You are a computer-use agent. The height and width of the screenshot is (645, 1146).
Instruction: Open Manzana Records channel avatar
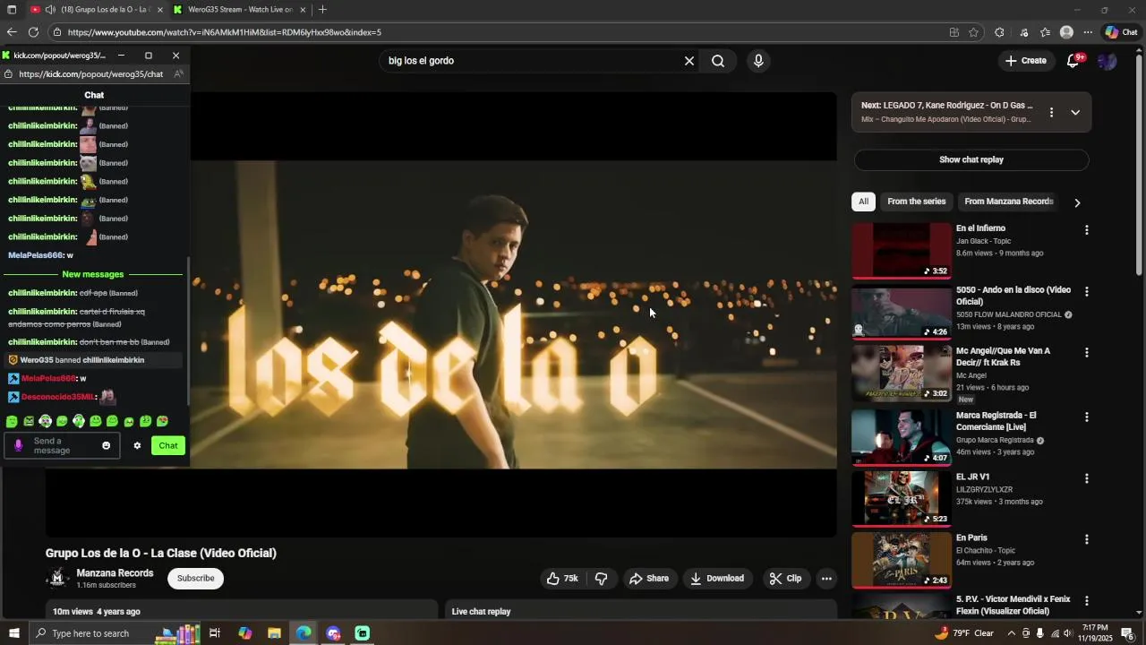(57, 578)
